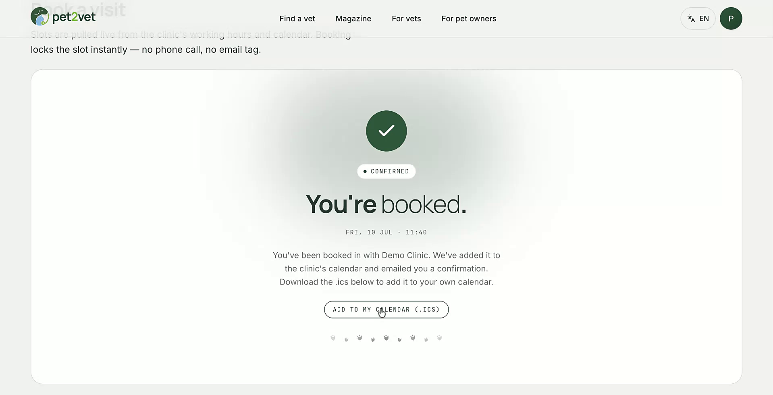Download the Add to my calendar .ics file
773x395 pixels.
386,310
